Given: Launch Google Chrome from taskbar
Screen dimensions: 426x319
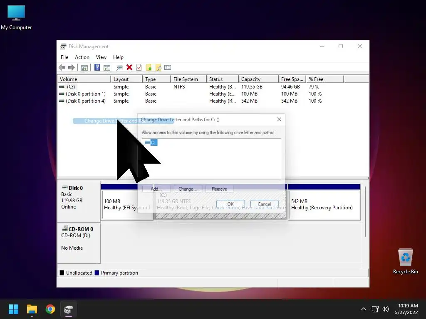Looking at the screenshot, I should (50, 309).
